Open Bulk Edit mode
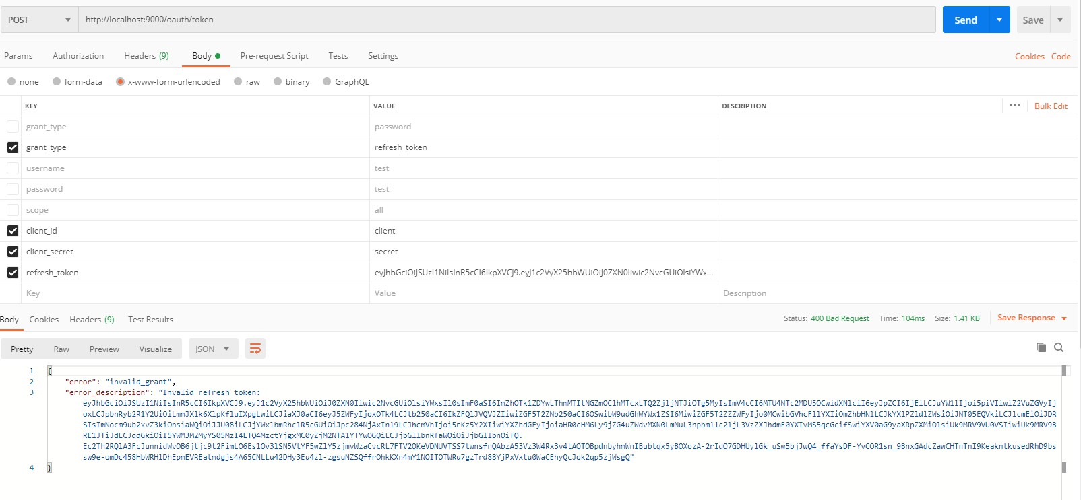Screen dimensions: 1081x500 point(1051,106)
